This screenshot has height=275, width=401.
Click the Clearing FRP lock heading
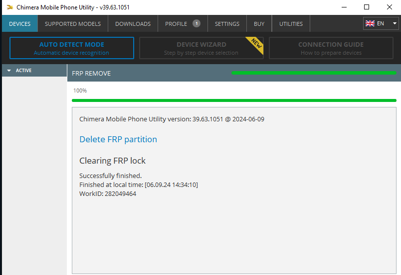(x=112, y=161)
